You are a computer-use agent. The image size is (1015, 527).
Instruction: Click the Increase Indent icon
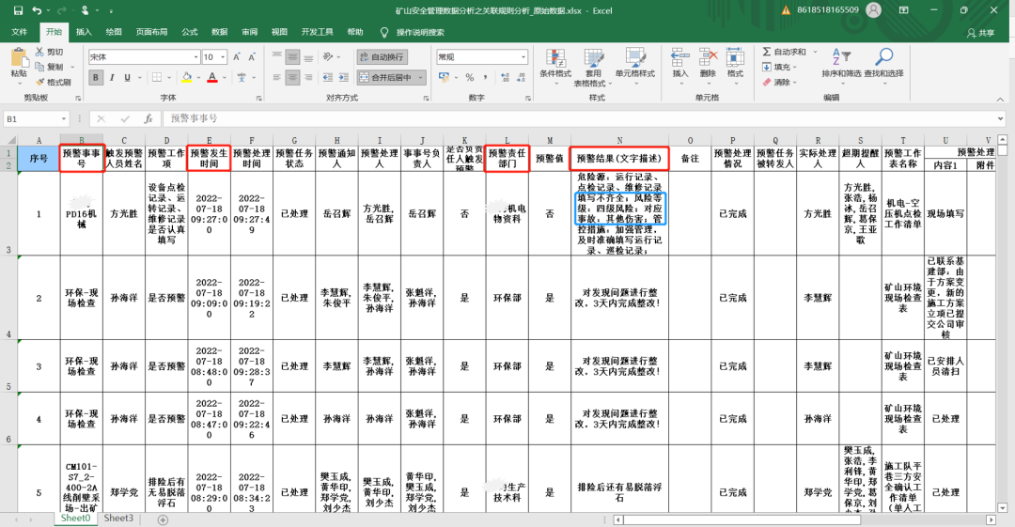(x=344, y=78)
